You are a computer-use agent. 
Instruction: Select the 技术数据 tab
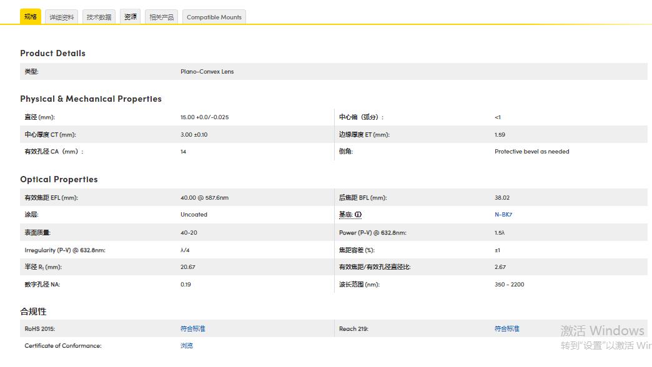click(x=99, y=17)
